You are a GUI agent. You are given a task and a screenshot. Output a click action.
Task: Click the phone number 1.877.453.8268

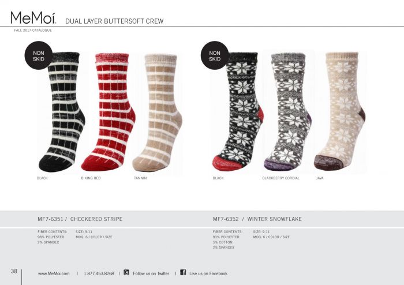(99, 273)
